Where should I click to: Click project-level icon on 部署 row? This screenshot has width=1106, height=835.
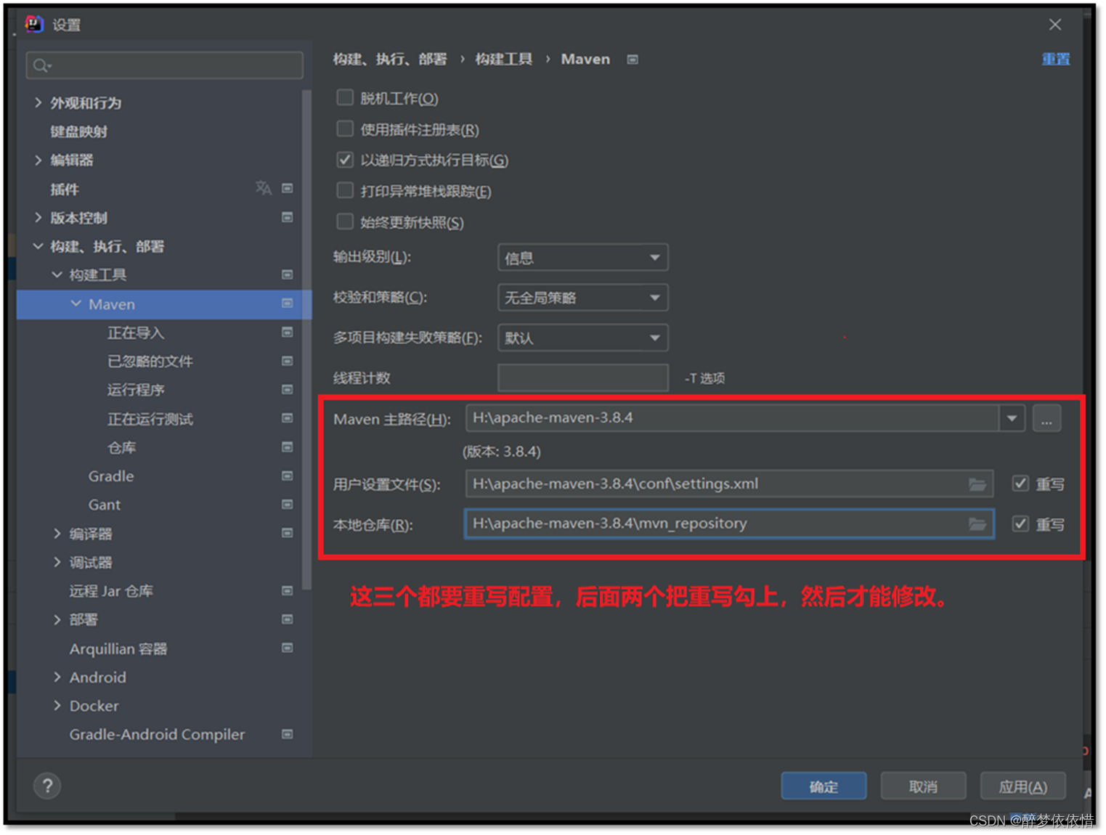[288, 619]
